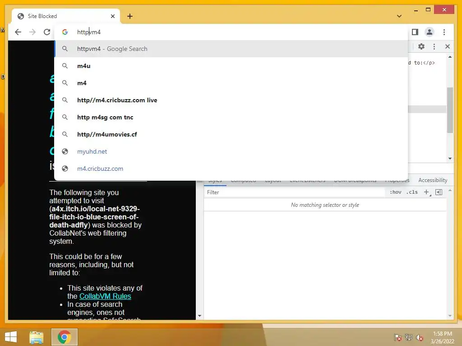Toggle the .cls element classes button

412,192
